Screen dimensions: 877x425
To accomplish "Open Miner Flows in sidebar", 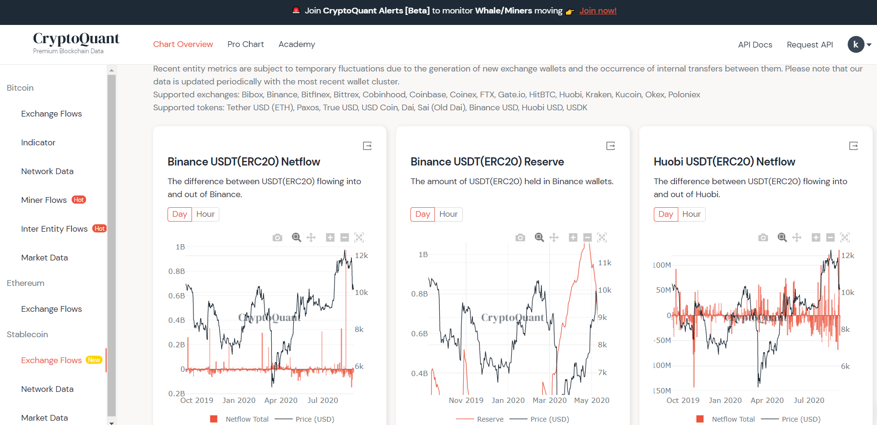I will (44, 200).
